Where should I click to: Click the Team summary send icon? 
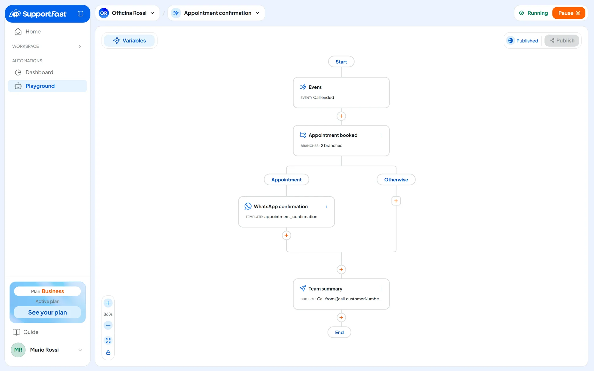[x=303, y=288]
